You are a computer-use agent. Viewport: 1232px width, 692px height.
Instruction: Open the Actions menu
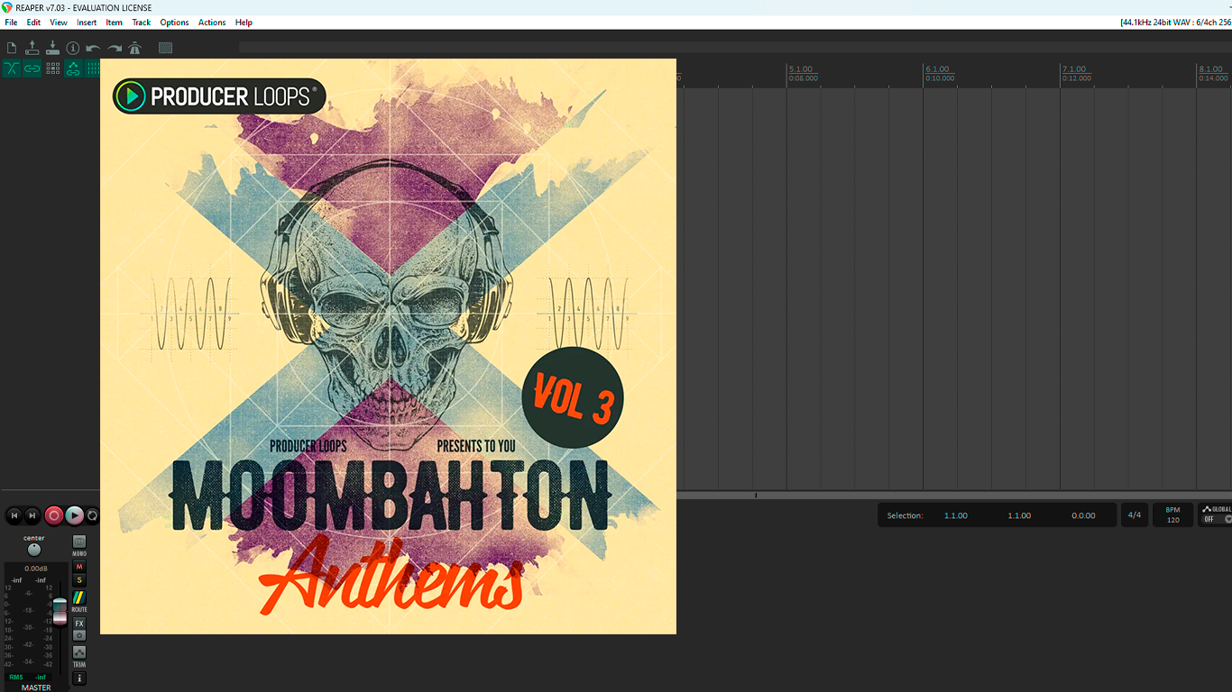pos(212,23)
